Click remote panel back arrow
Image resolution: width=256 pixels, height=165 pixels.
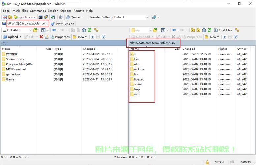tap(174, 30)
